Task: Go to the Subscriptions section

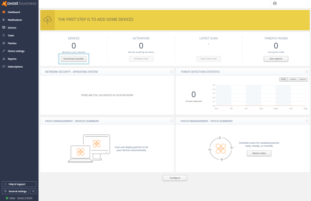Action: (x=4, y=66)
